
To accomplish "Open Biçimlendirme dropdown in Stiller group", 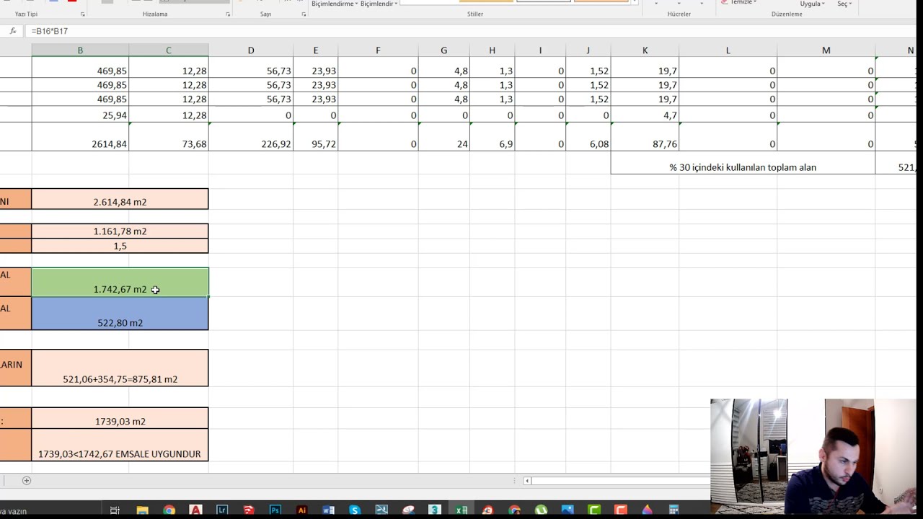I will coord(335,4).
